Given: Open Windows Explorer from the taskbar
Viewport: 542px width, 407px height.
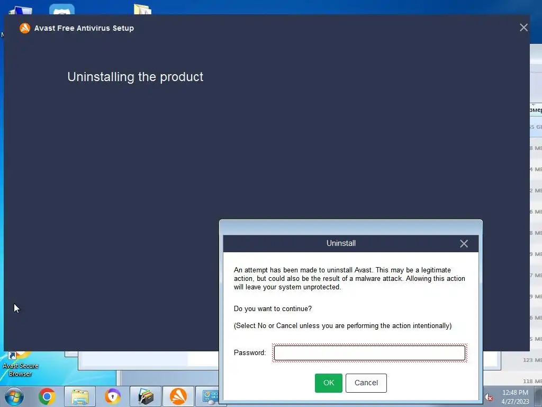Looking at the screenshot, I should click(80, 396).
